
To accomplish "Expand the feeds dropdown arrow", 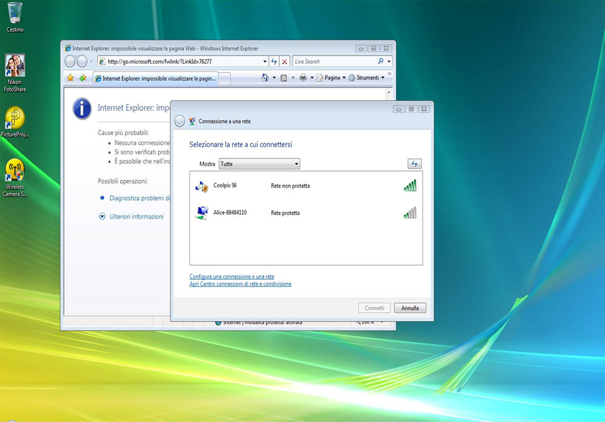I will click(293, 77).
